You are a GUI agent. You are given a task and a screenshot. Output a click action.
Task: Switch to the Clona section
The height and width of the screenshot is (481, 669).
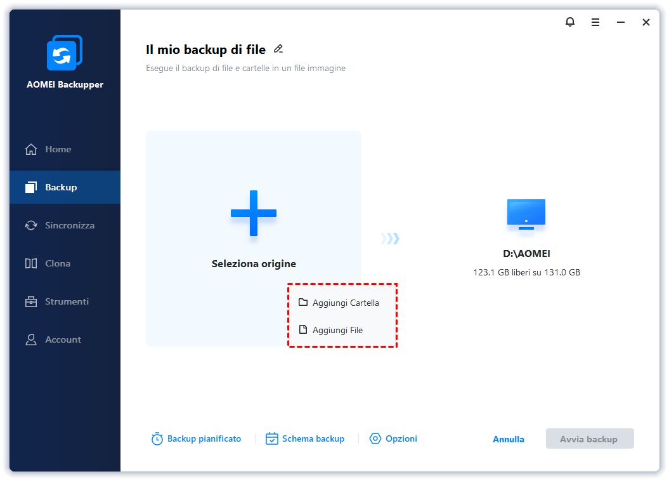tap(58, 263)
